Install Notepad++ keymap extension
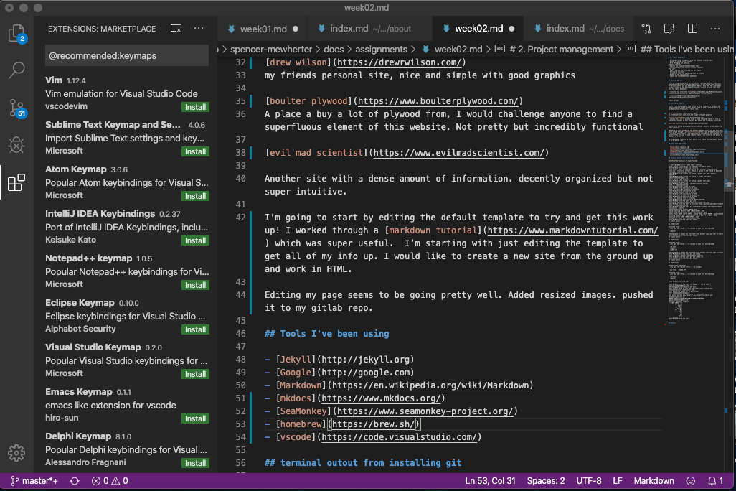The image size is (736, 491). click(x=195, y=285)
